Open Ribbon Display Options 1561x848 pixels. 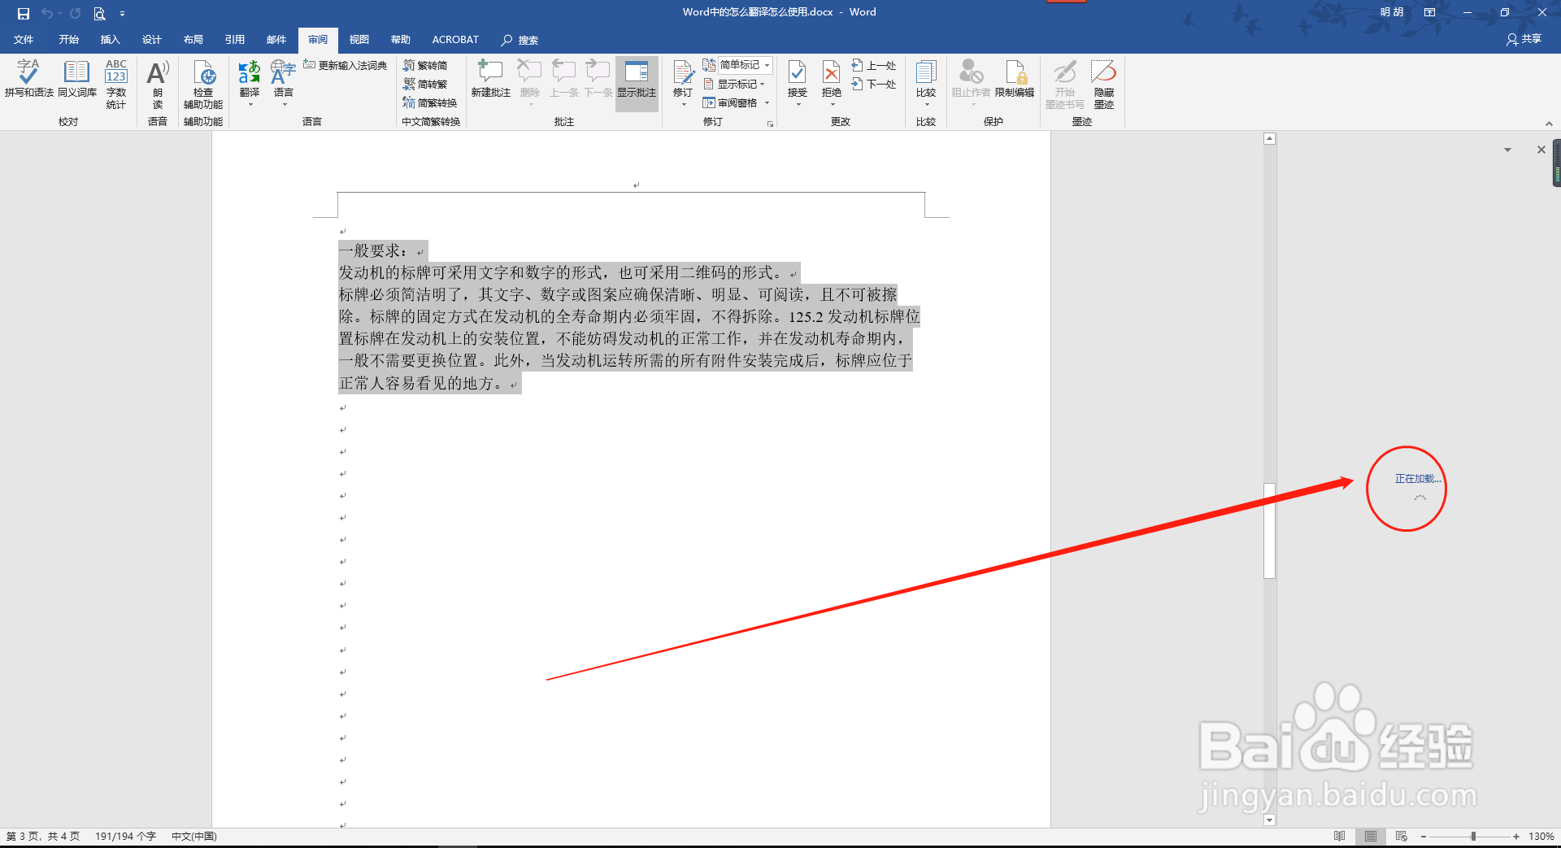(1429, 12)
